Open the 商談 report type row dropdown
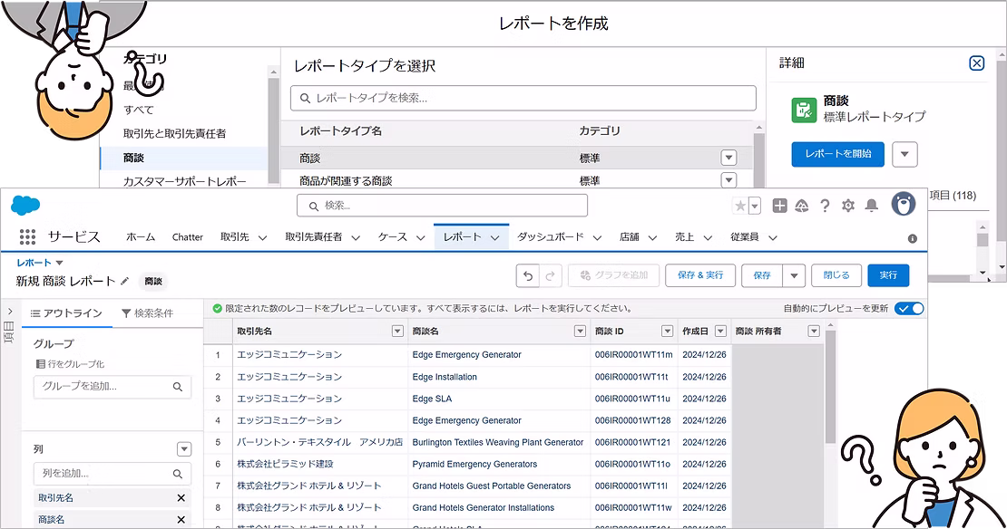 [728, 158]
